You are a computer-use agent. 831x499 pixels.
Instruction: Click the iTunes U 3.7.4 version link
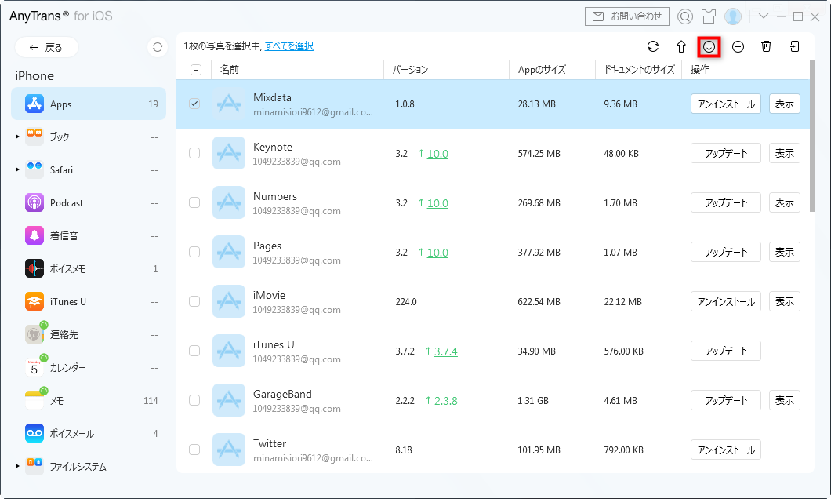point(446,351)
